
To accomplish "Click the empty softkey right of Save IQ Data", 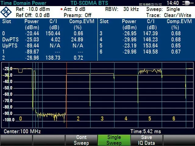I will coord(179,140).
